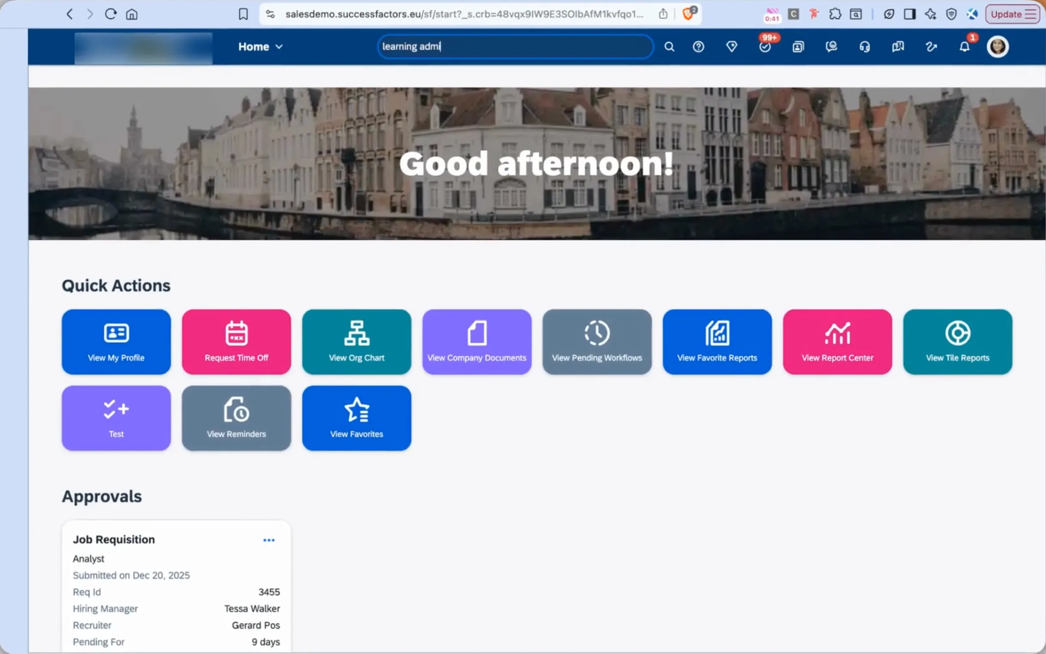
Task: Click the icon right of the to-do checkmark
Action: 798,47
